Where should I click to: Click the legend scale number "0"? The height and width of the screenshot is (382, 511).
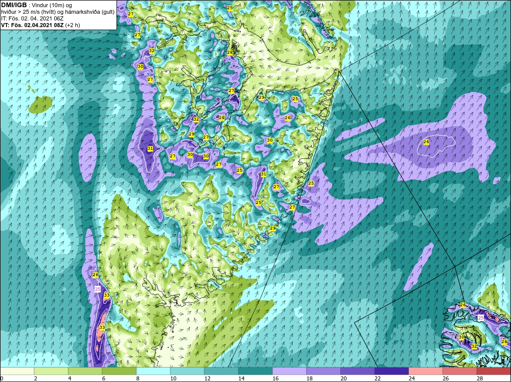pos(2,378)
